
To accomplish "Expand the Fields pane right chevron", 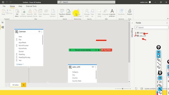I will tap(167, 23).
